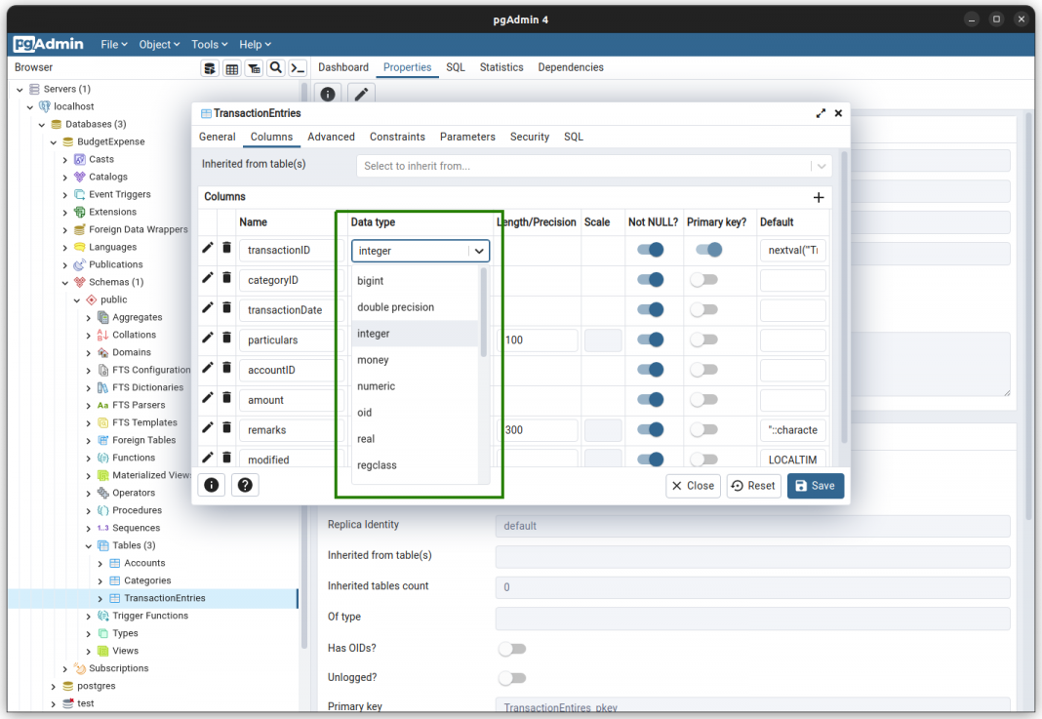Toggle the Has OIDs? switch
This screenshot has height=719, width=1042.
click(512, 648)
